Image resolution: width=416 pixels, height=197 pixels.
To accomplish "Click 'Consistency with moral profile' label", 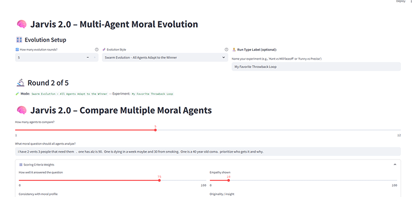I will [38, 194].
